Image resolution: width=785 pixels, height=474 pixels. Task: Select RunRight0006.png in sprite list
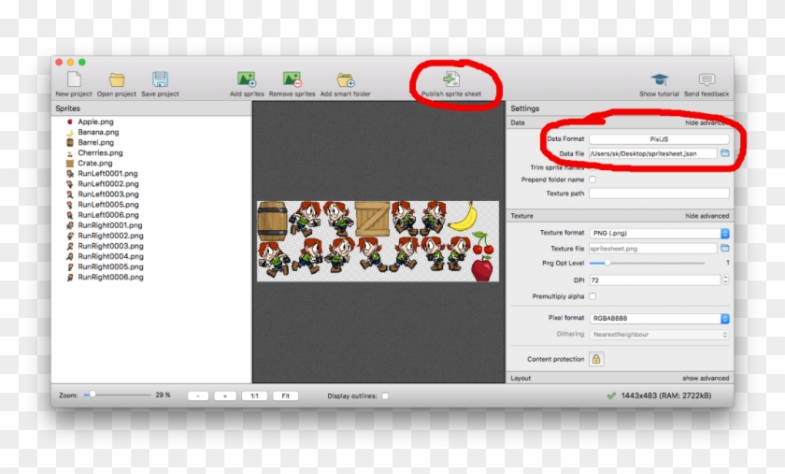tap(110, 277)
